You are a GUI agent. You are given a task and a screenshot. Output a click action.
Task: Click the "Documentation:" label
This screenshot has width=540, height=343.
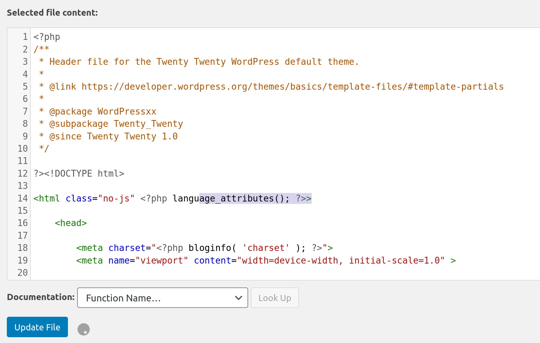[41, 297]
